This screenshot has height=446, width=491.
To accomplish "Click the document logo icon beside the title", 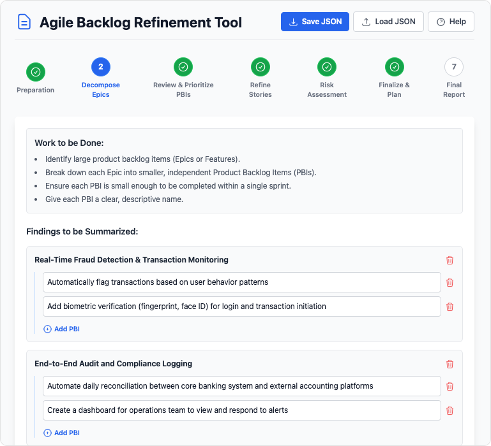I will click(24, 22).
